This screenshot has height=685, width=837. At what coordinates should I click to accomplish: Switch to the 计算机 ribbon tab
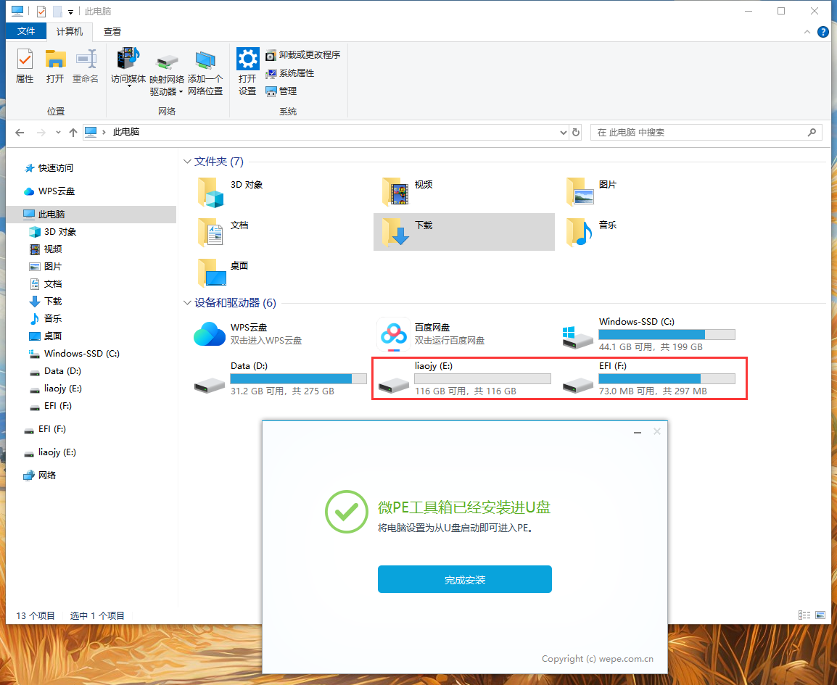point(70,31)
